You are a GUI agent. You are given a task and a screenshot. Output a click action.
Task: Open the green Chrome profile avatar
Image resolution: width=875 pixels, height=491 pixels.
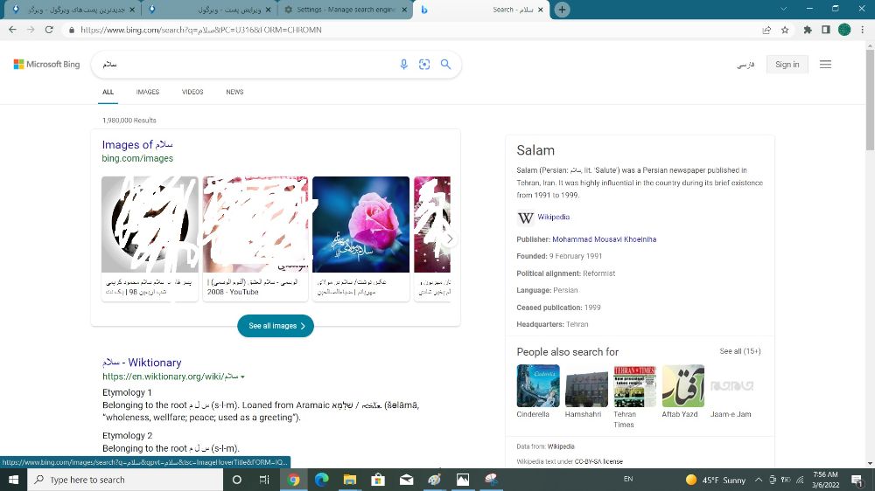pyautogui.click(x=844, y=30)
